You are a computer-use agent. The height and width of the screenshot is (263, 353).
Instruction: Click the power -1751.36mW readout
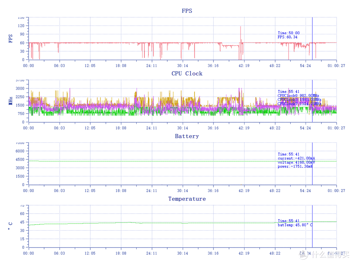(295, 166)
